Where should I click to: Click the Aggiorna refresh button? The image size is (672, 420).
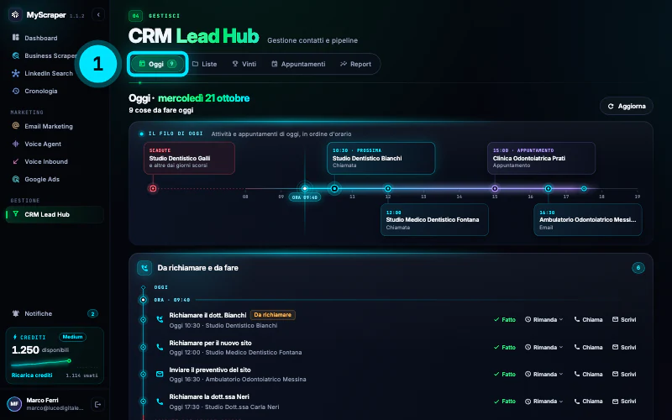pos(626,107)
